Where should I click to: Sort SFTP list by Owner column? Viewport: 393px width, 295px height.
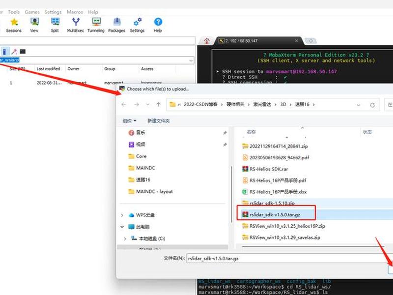(x=73, y=69)
